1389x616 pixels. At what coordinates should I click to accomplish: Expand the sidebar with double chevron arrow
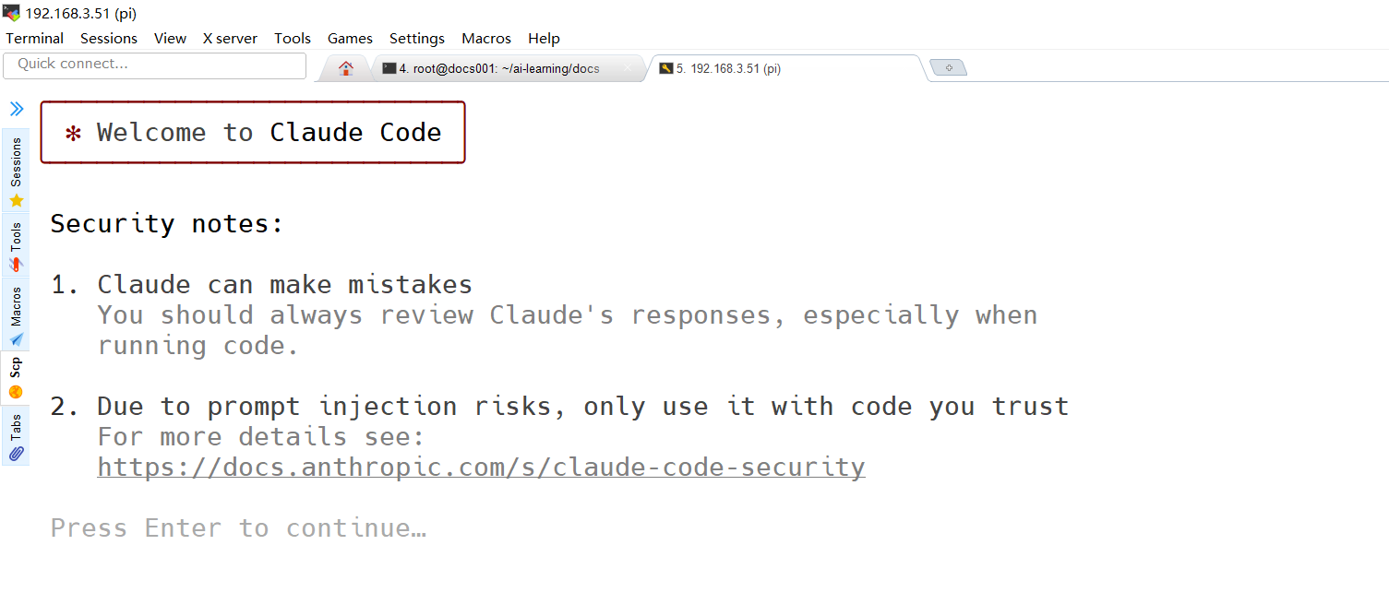(x=17, y=109)
